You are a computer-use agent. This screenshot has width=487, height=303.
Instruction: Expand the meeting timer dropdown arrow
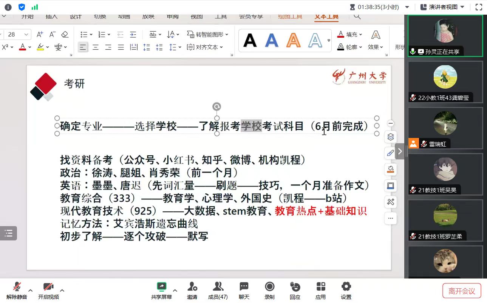(x=407, y=7)
